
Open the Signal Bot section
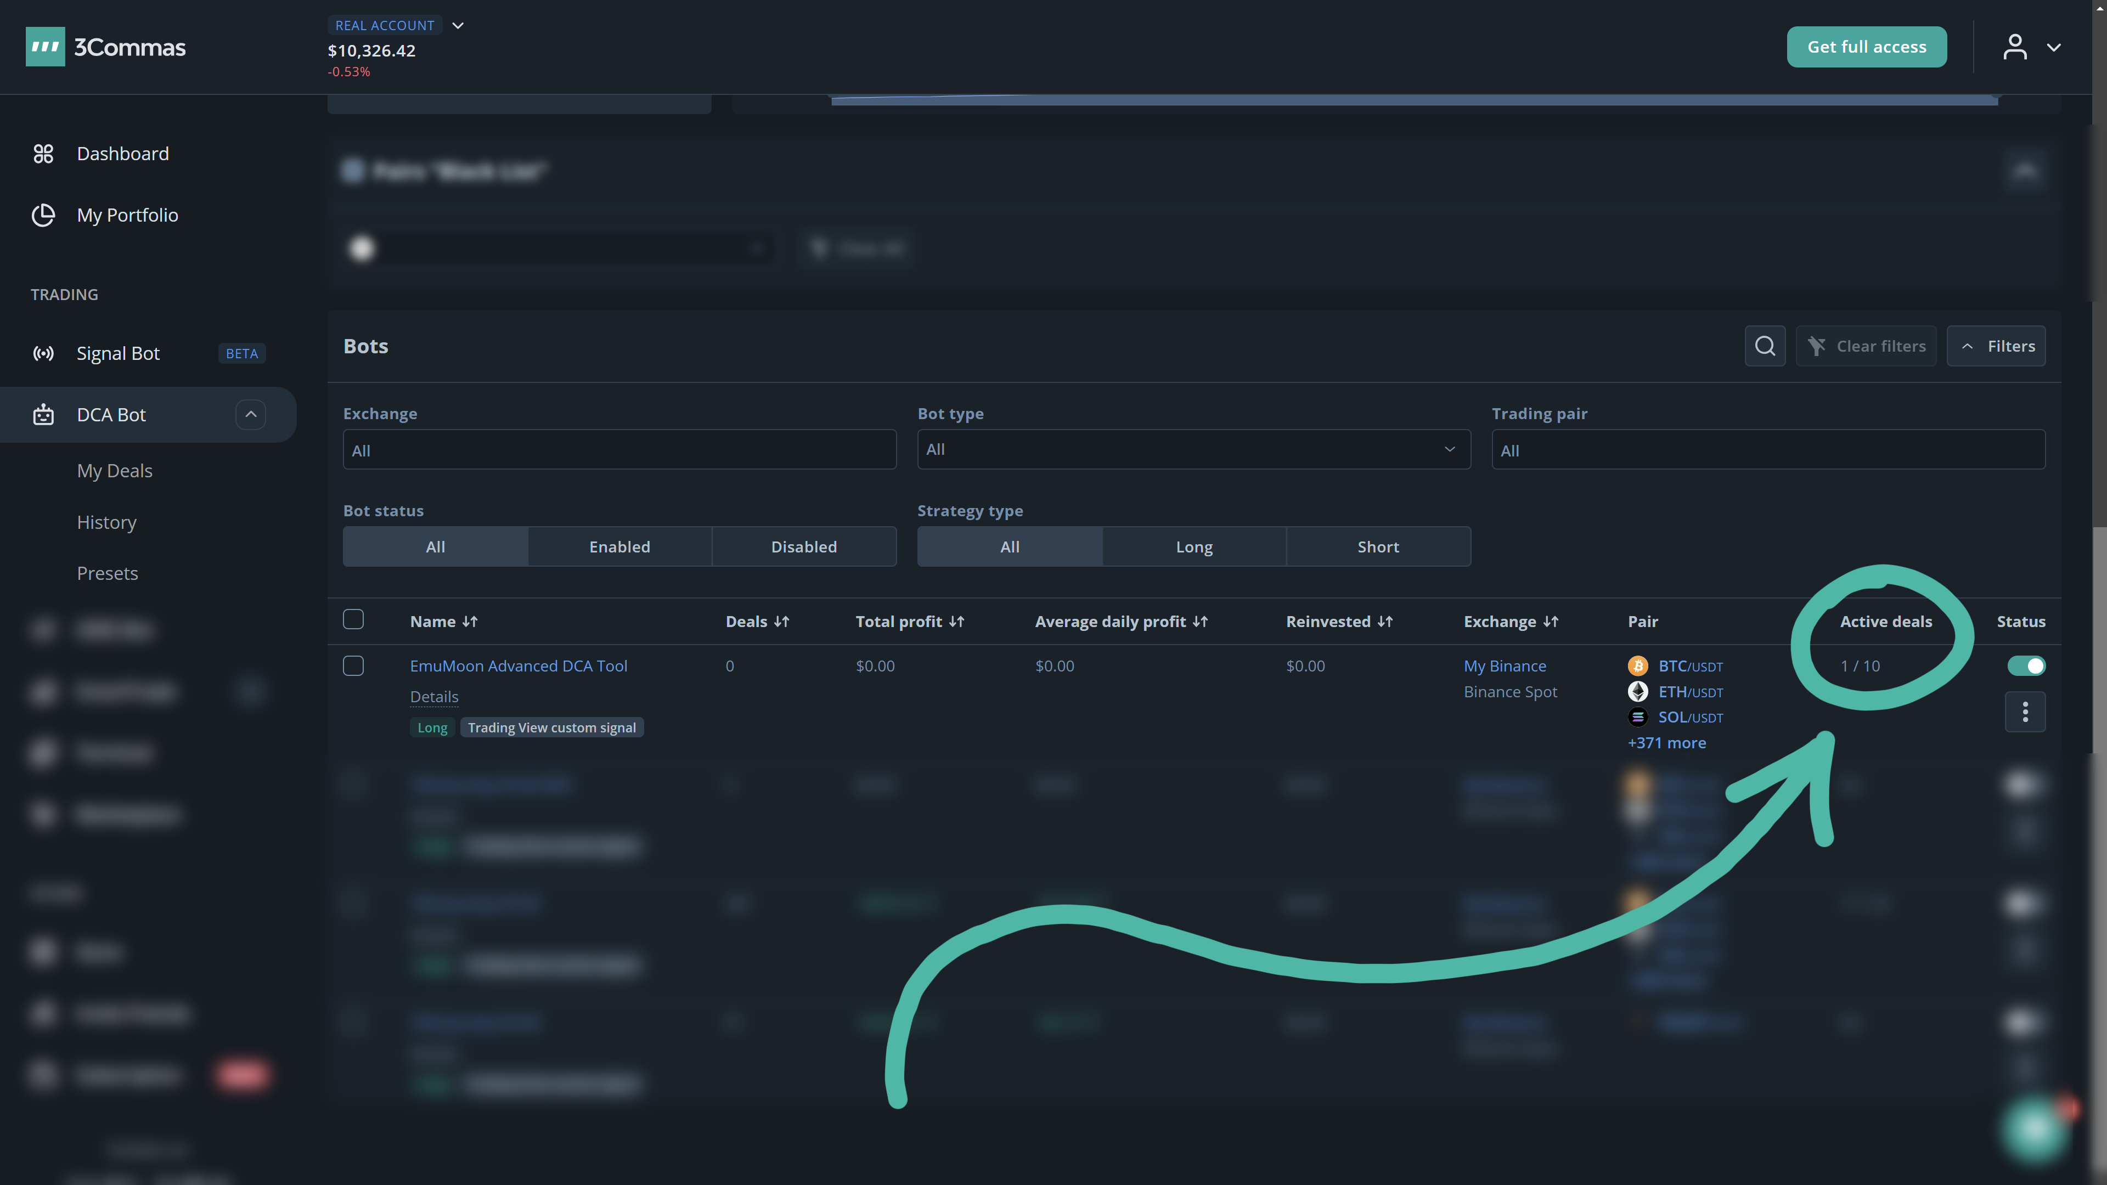(x=118, y=352)
